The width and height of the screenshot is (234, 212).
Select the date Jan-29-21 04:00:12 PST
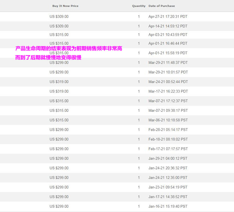(168, 158)
